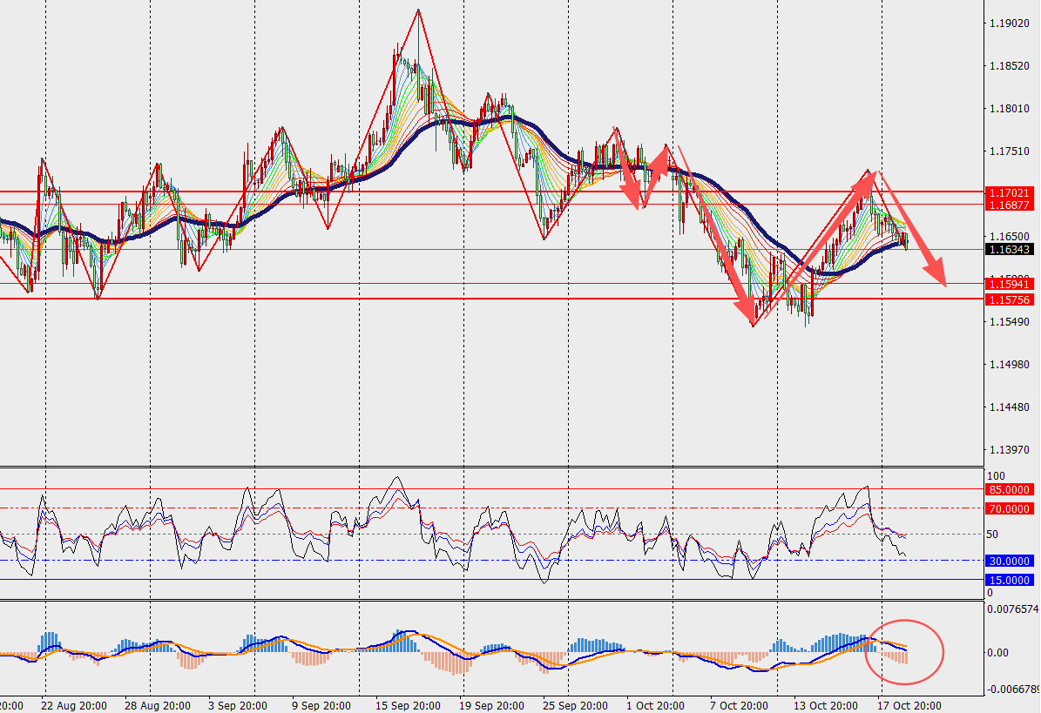Click the current price label 1.16343
The width and height of the screenshot is (1041, 713).
1009,250
